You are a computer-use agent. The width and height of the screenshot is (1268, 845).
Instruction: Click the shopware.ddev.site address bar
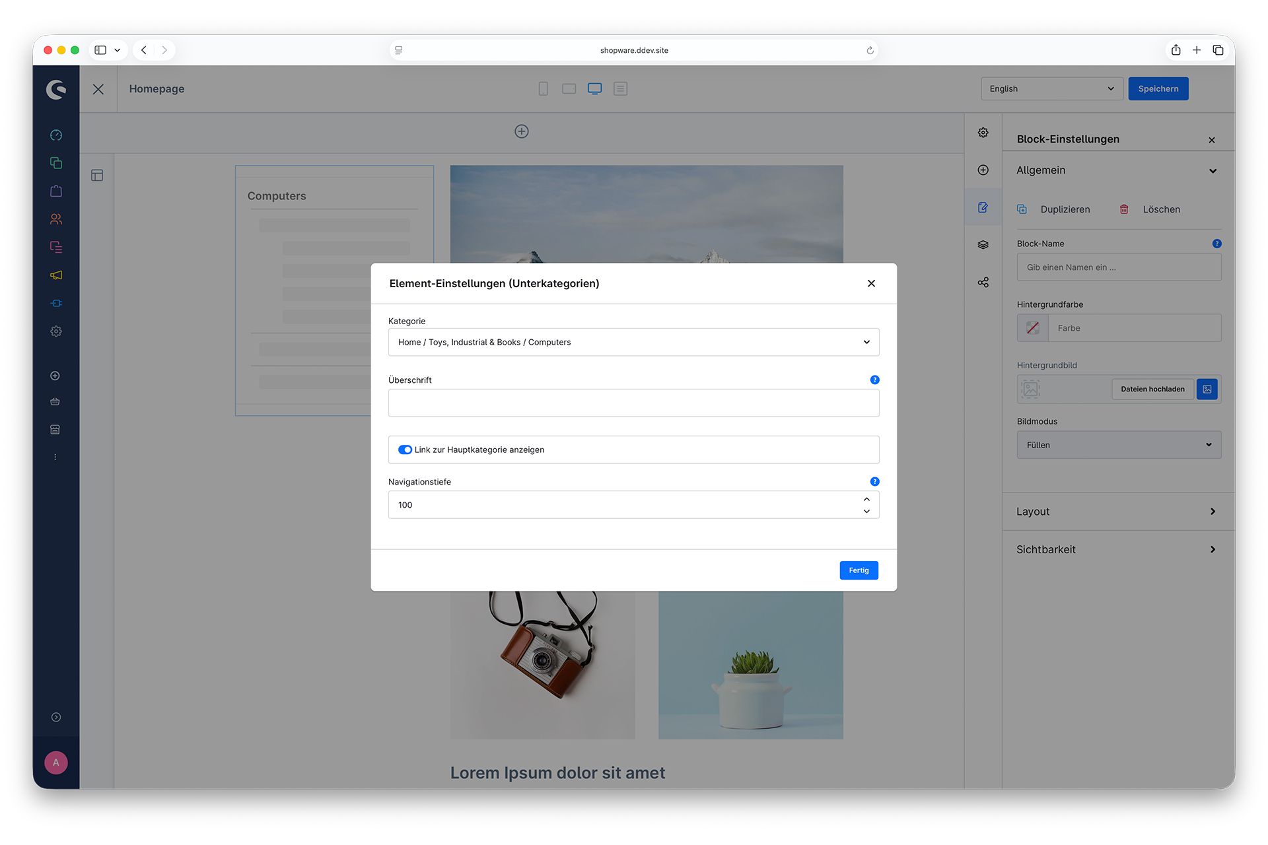click(x=634, y=50)
